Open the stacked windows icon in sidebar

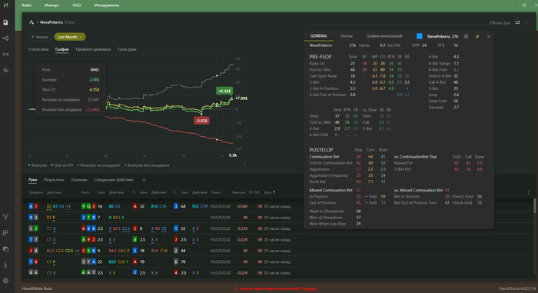tap(6, 249)
